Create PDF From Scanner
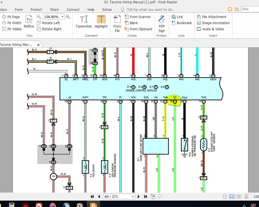Screen dimensions: 259x207 click(x=138, y=17)
